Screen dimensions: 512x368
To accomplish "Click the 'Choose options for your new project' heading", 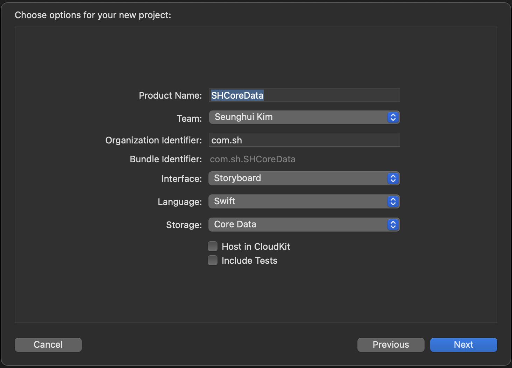I will [x=93, y=15].
